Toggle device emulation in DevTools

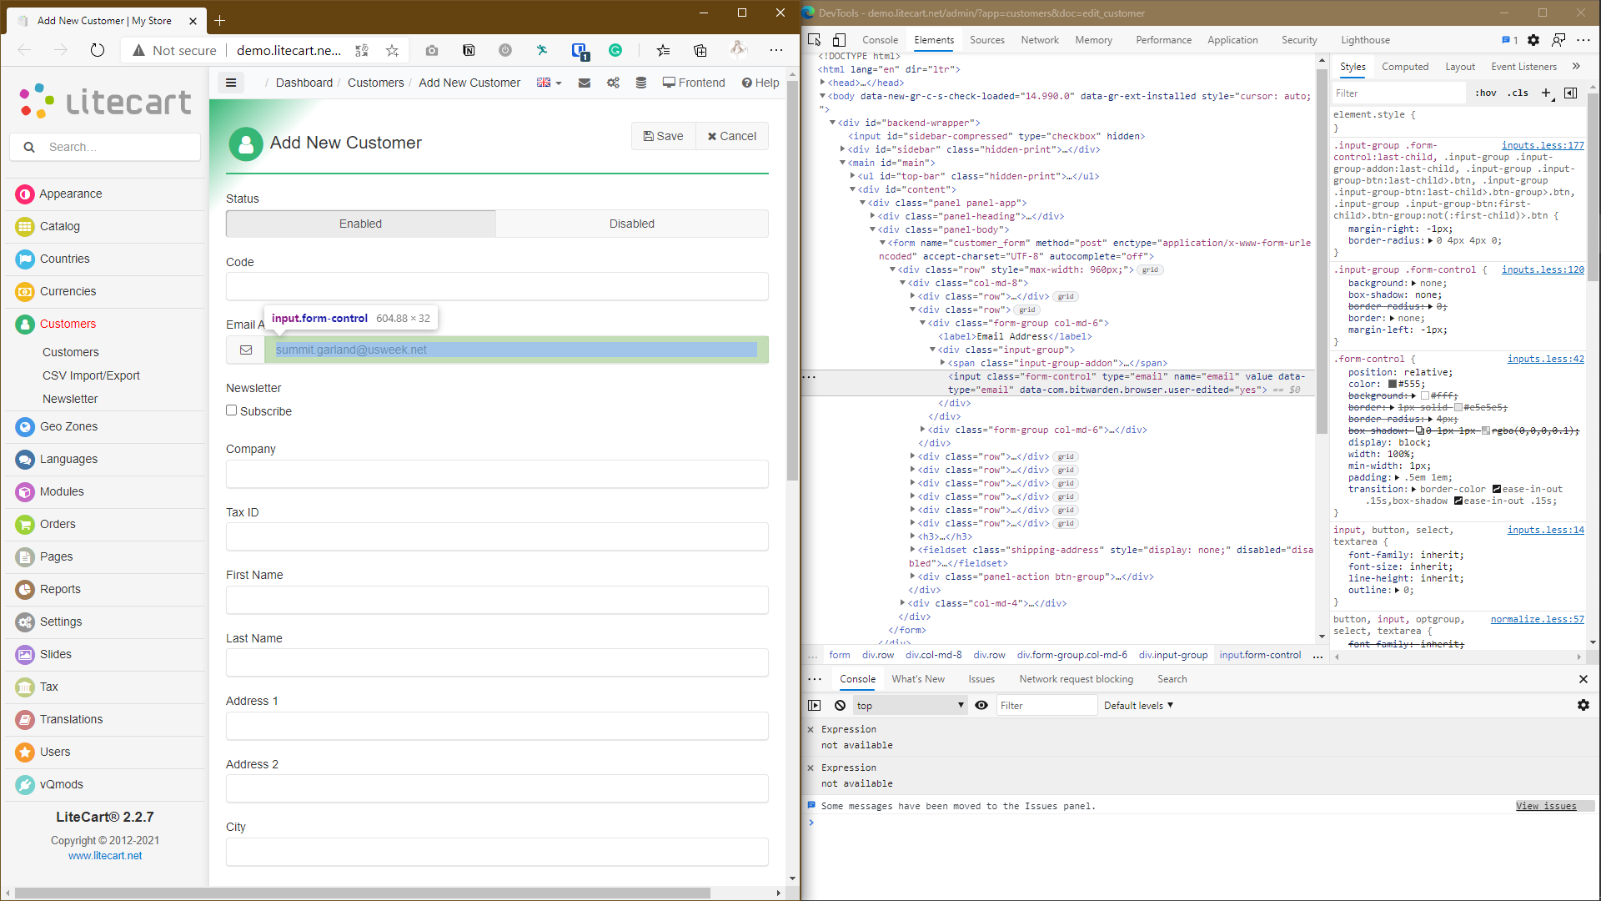coord(840,40)
